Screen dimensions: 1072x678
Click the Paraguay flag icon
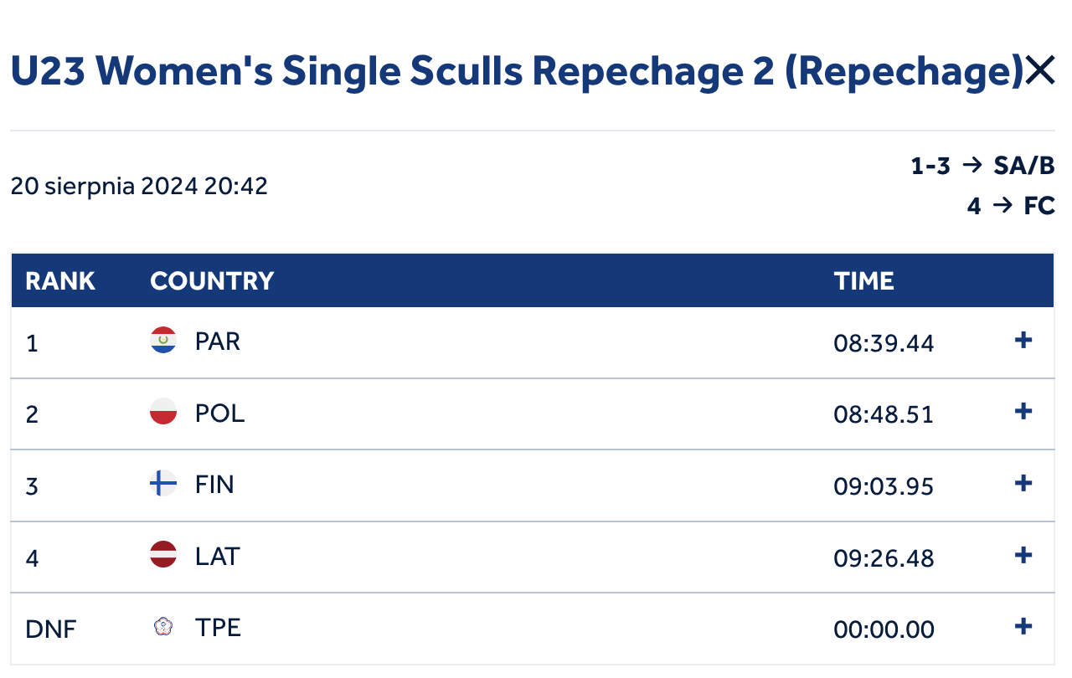(163, 340)
